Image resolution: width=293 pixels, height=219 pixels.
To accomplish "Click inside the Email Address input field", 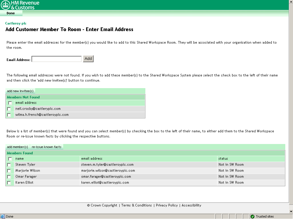I will 56,59.
